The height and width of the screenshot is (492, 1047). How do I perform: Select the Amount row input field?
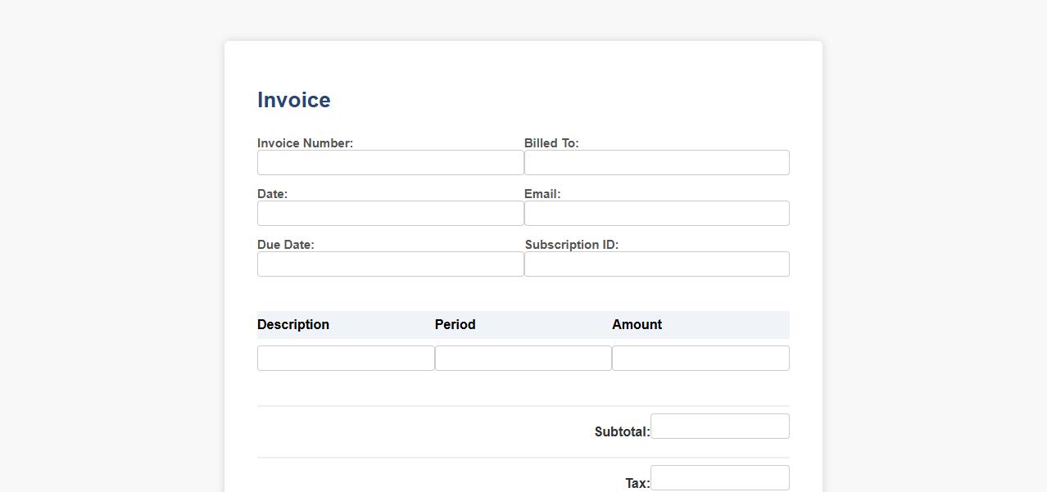pyautogui.click(x=700, y=358)
